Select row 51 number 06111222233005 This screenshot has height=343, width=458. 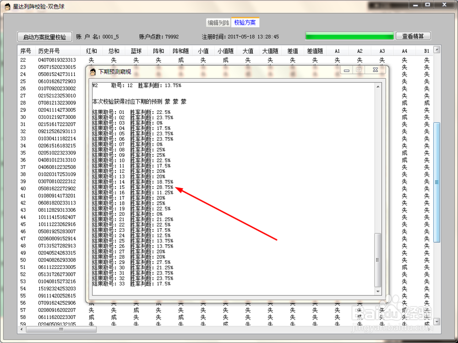coord(57,267)
